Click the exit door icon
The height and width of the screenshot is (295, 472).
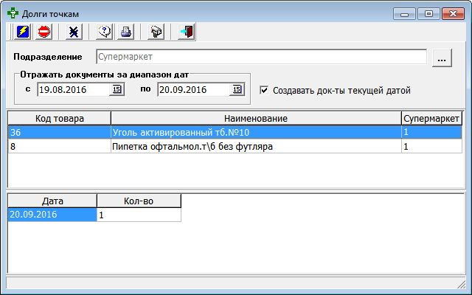point(187,32)
